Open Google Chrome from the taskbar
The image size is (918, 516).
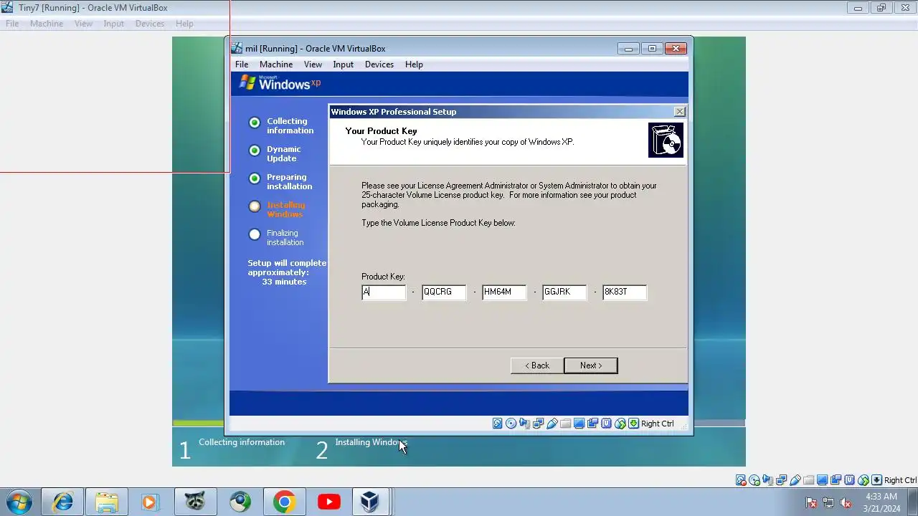click(284, 502)
